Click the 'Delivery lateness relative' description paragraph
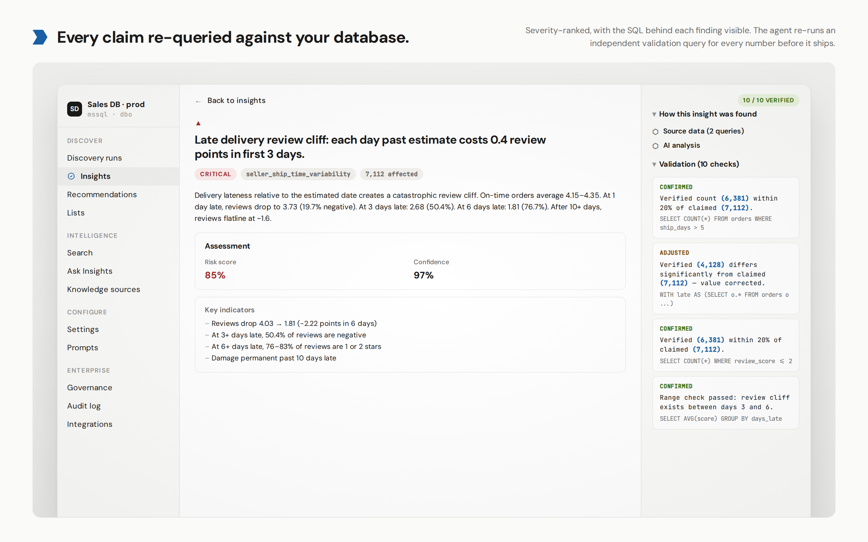The width and height of the screenshot is (868, 542). (405, 207)
